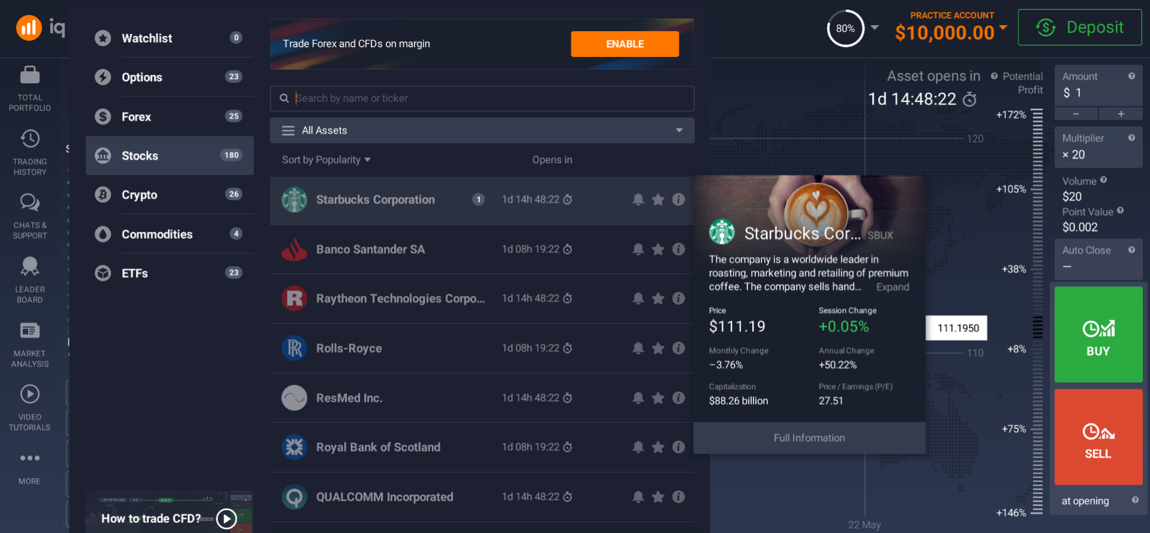
Task: Open the ETFs category
Action: (170, 273)
